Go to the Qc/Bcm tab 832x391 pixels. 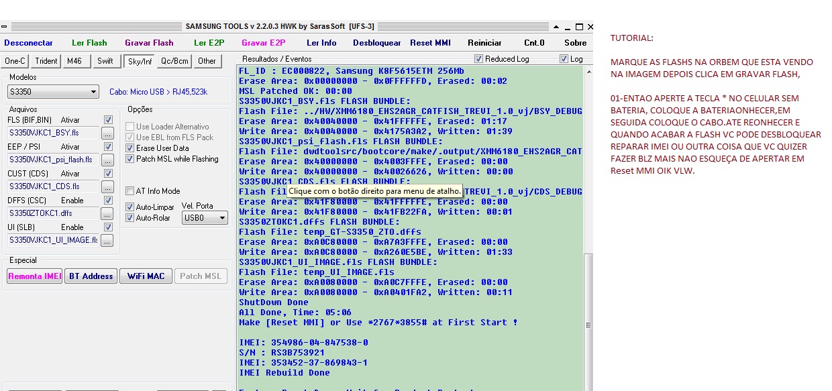175,61
